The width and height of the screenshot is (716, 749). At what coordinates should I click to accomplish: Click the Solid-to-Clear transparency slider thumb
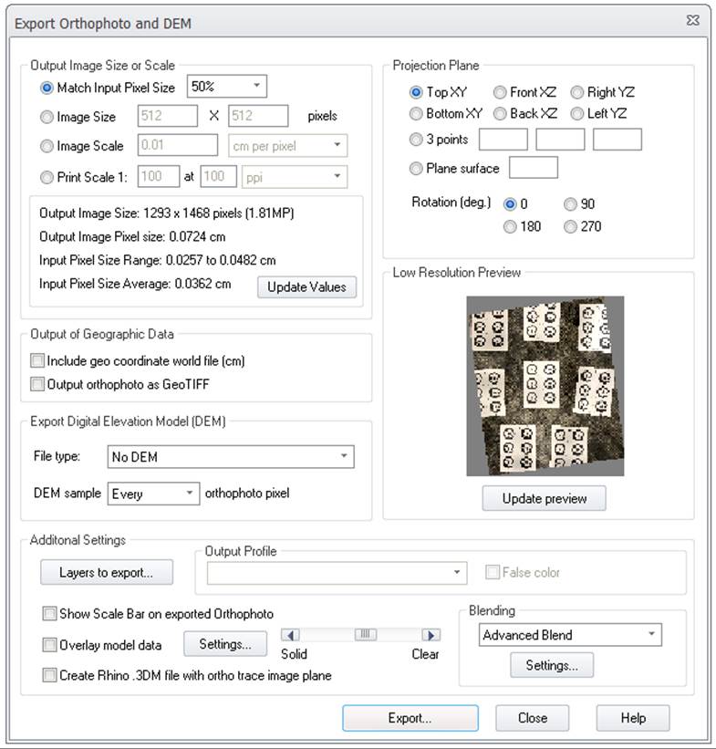365,635
